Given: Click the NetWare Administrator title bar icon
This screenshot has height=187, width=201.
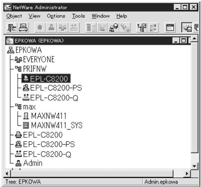Looking at the screenshot, I should 8,8.
